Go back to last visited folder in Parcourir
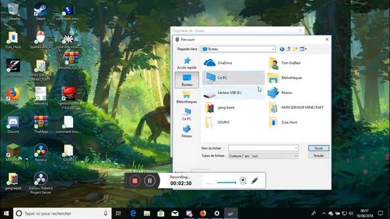 click(282, 49)
